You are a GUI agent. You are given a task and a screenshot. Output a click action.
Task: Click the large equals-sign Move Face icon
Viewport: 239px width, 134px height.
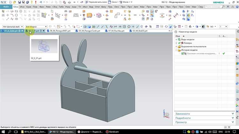[x=135, y=15]
